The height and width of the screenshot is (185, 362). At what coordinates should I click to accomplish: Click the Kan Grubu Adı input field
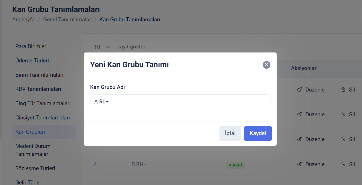point(180,101)
